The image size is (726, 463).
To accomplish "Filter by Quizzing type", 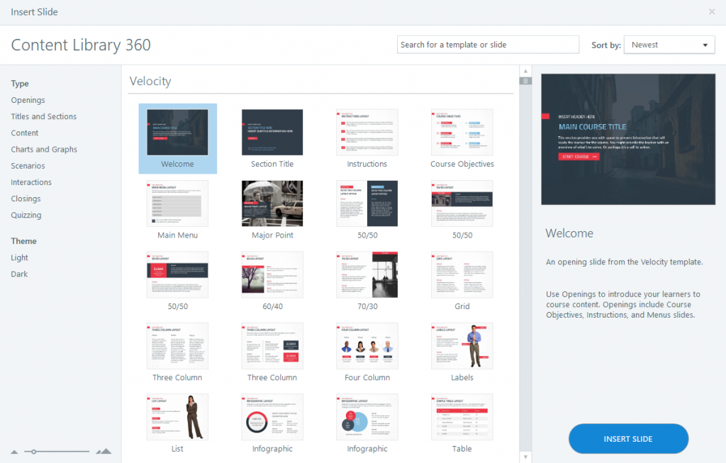I will click(26, 215).
